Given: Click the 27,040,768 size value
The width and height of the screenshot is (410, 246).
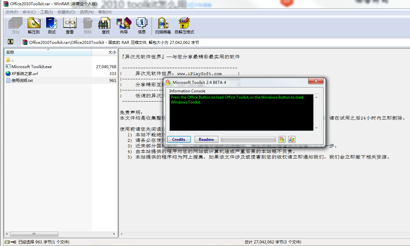Looking at the screenshot, I should coord(106,66).
